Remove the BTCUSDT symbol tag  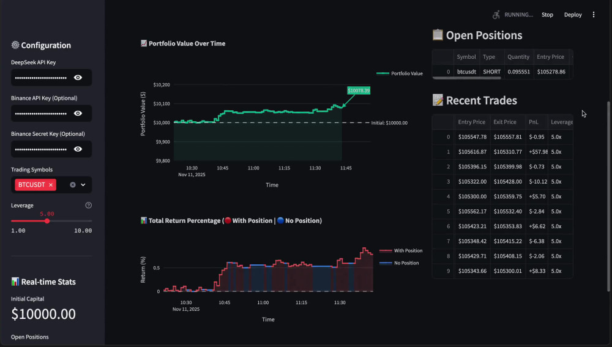(x=51, y=185)
